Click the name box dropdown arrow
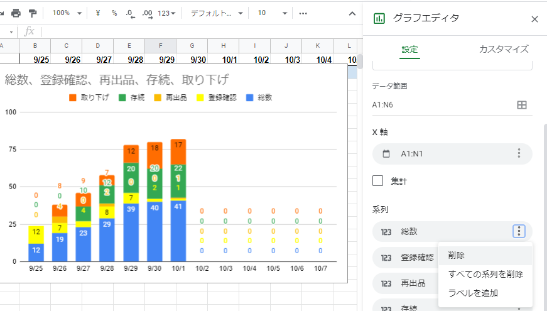 (x=11, y=32)
